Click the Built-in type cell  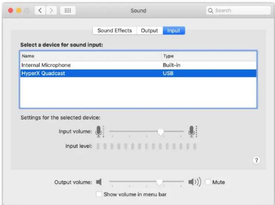point(171,65)
